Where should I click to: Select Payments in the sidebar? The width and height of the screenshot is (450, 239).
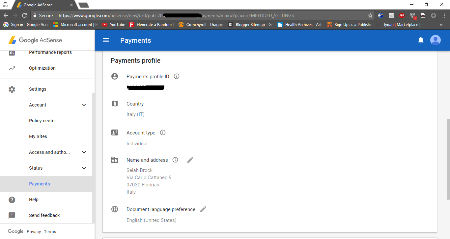tap(46, 184)
